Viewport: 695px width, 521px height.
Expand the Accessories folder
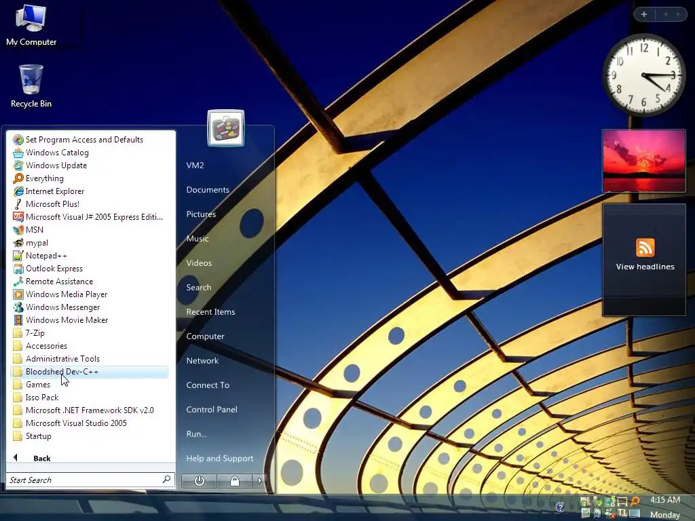tap(89, 345)
